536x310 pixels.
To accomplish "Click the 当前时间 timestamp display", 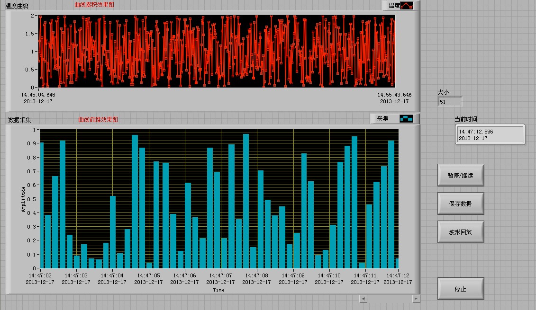I will pos(490,134).
